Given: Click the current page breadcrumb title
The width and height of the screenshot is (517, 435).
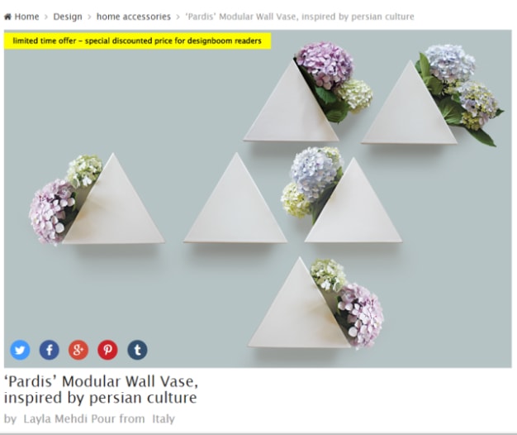Looking at the screenshot, I should click(300, 17).
